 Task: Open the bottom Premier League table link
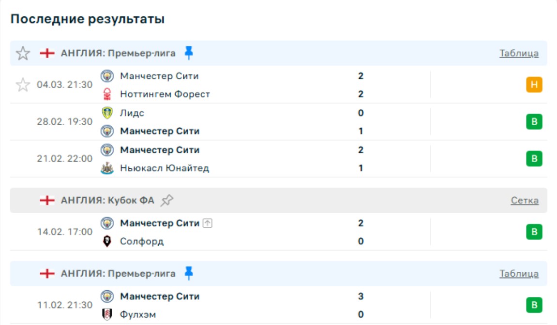(519, 274)
